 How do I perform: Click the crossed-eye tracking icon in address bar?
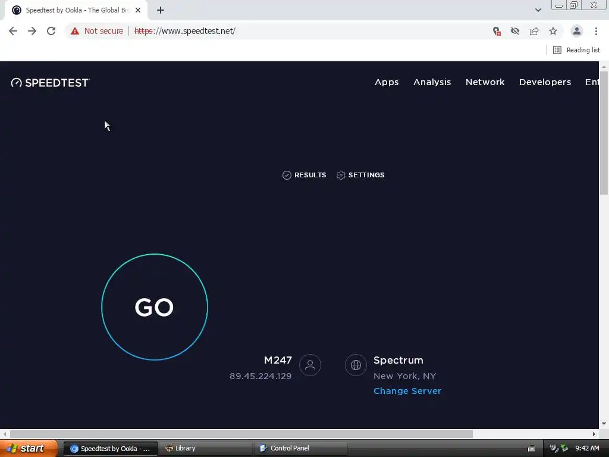515,31
